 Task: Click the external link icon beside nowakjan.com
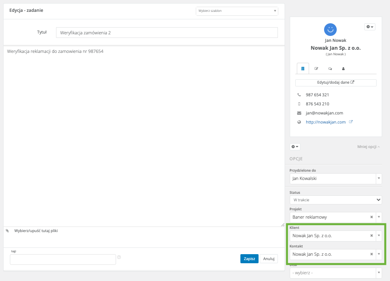[x=351, y=122]
